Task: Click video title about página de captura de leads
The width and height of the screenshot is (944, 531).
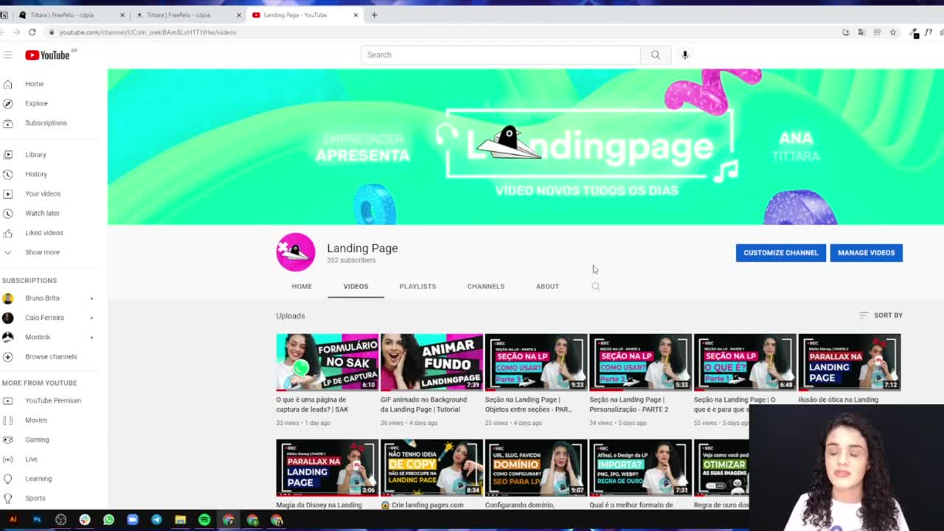Action: [312, 404]
